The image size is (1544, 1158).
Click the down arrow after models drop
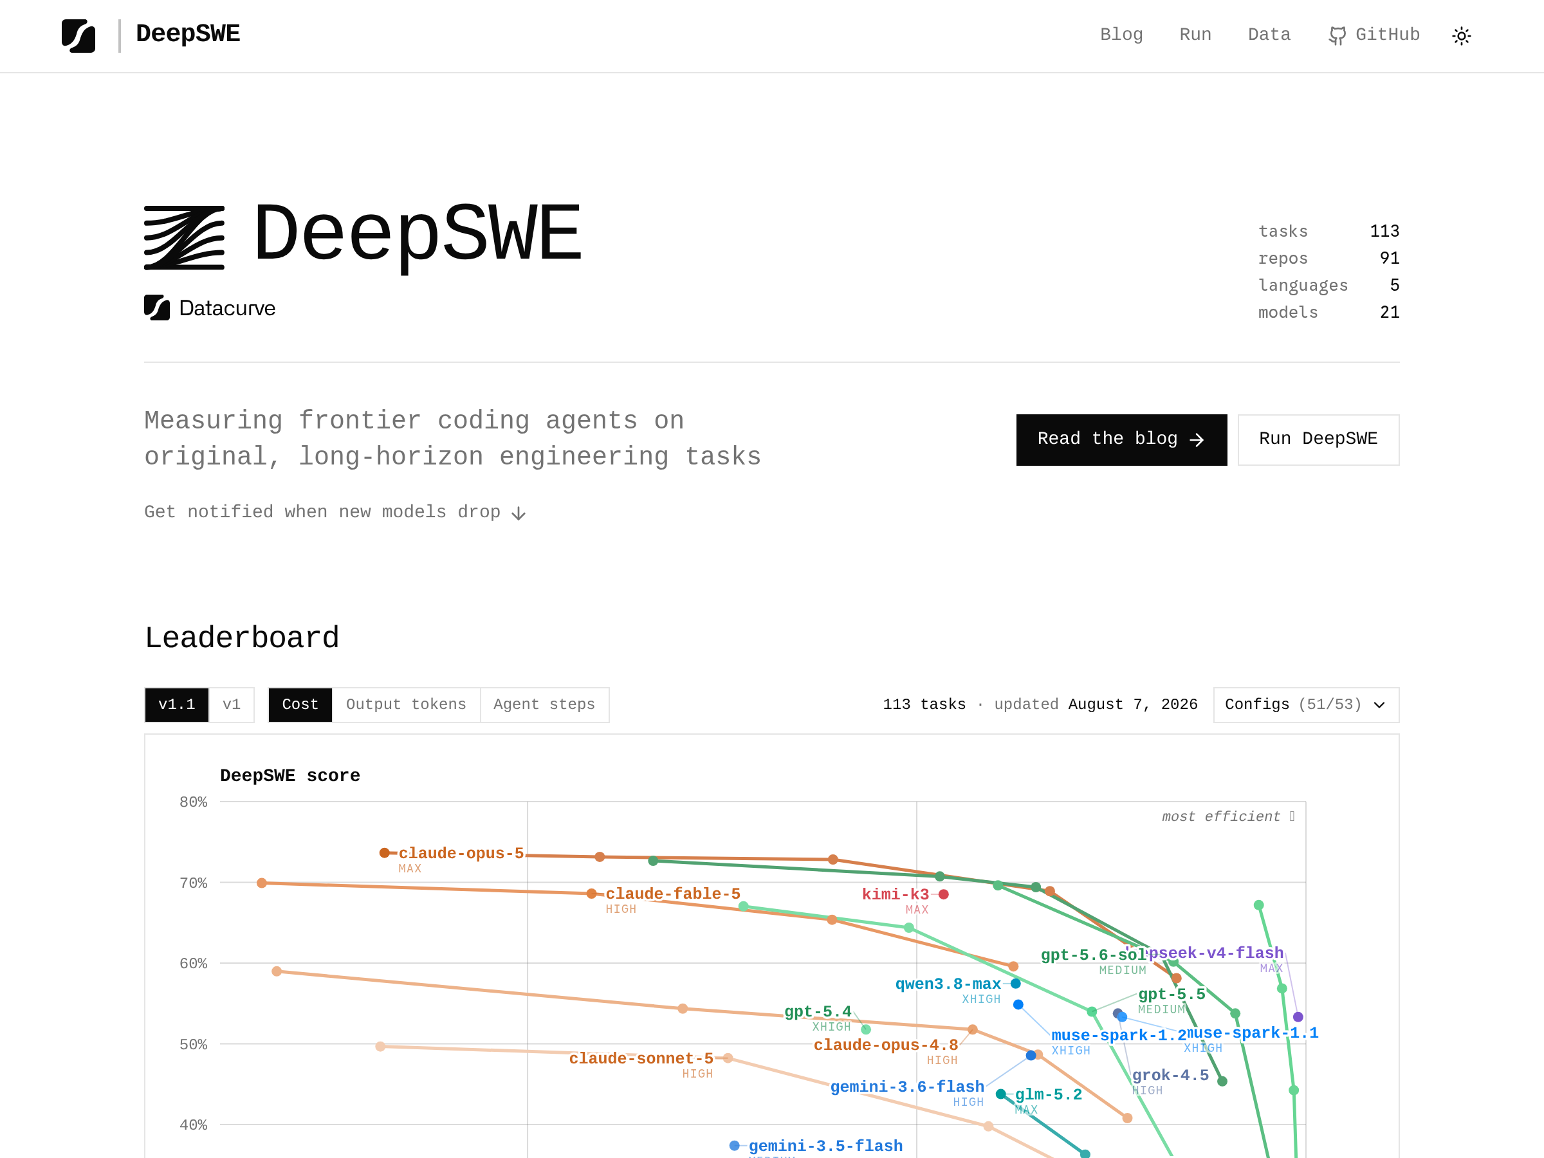point(518,514)
